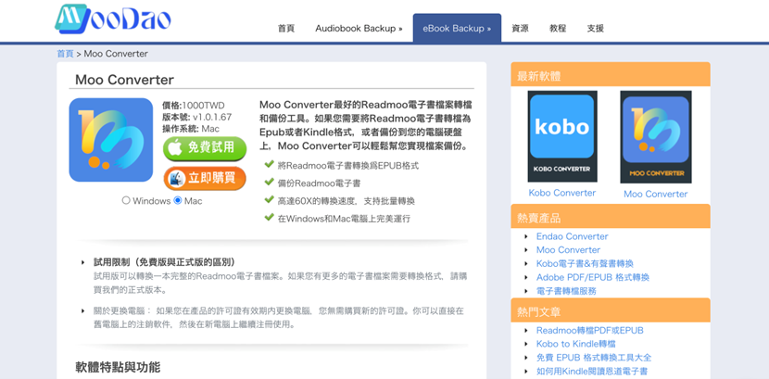This screenshot has height=379, width=769.
Task: Open the eBook Backup tab
Action: coord(457,29)
